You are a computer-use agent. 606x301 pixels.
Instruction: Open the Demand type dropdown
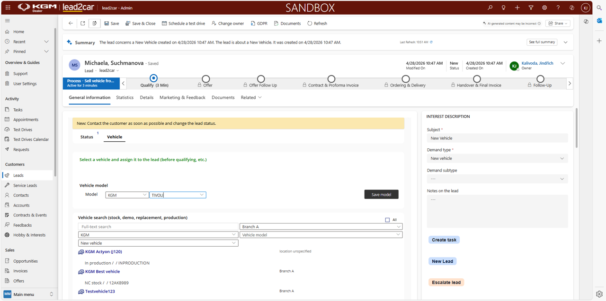coord(497,158)
